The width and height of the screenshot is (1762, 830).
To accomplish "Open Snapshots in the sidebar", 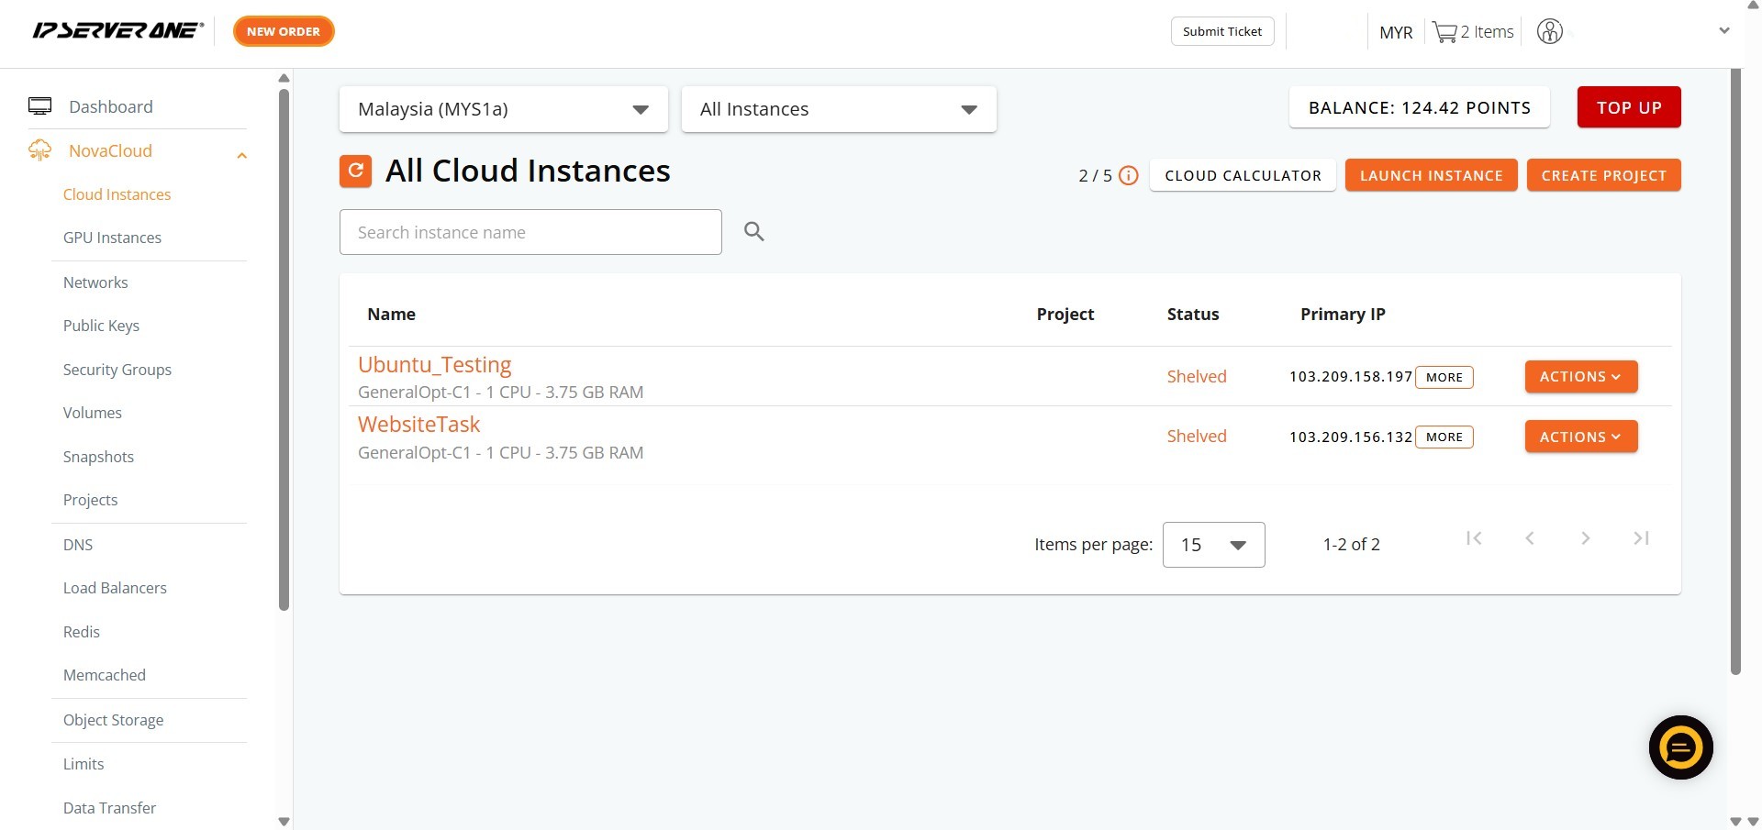I will [x=98, y=457].
